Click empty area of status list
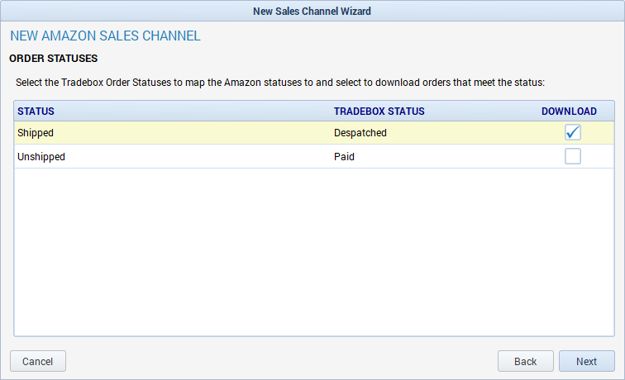The image size is (625, 380). pos(314,252)
